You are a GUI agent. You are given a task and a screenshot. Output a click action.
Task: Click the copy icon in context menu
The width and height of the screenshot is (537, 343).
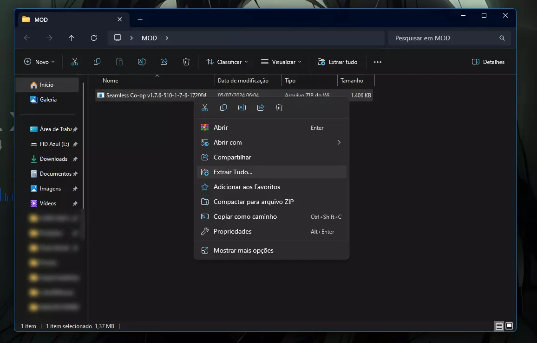tap(223, 108)
